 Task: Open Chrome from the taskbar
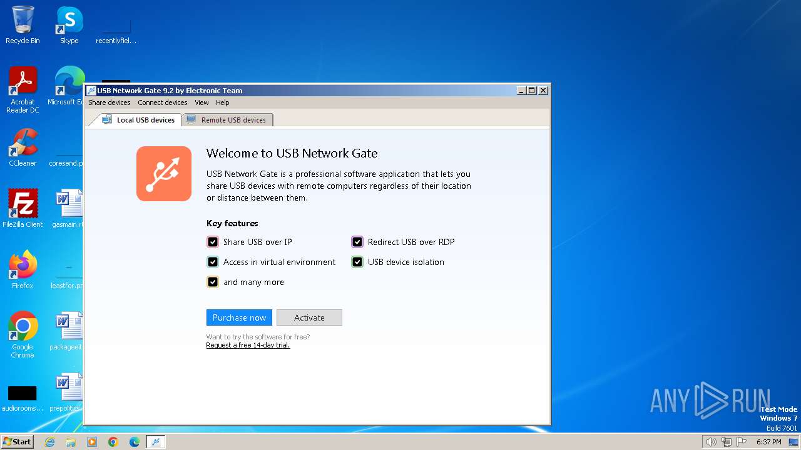point(113,442)
